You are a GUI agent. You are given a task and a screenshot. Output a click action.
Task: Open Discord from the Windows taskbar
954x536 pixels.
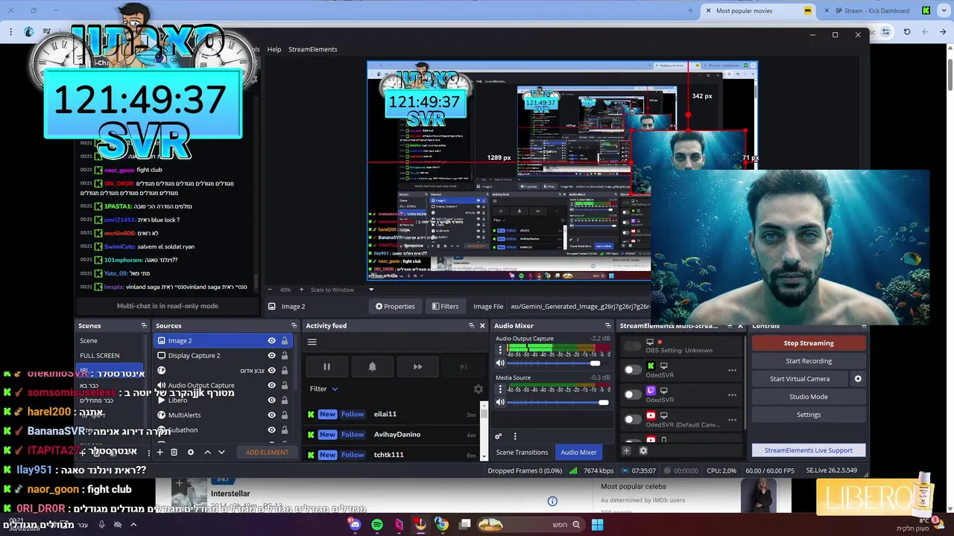(x=355, y=525)
